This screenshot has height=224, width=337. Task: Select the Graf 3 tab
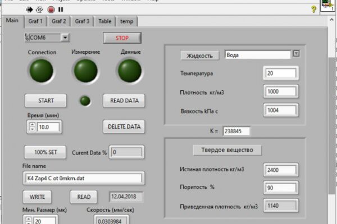pyautogui.click(x=82, y=21)
